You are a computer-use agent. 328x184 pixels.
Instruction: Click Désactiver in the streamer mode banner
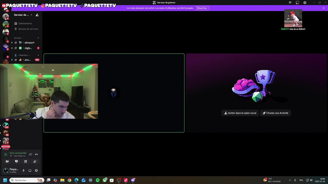pyautogui.click(x=202, y=8)
